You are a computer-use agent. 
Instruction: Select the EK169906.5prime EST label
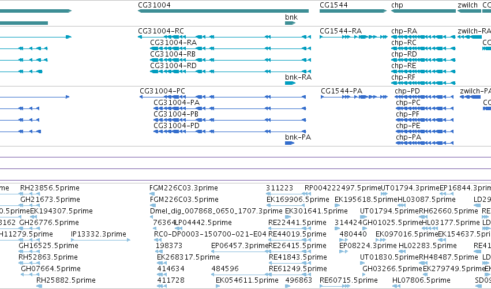point(298,200)
